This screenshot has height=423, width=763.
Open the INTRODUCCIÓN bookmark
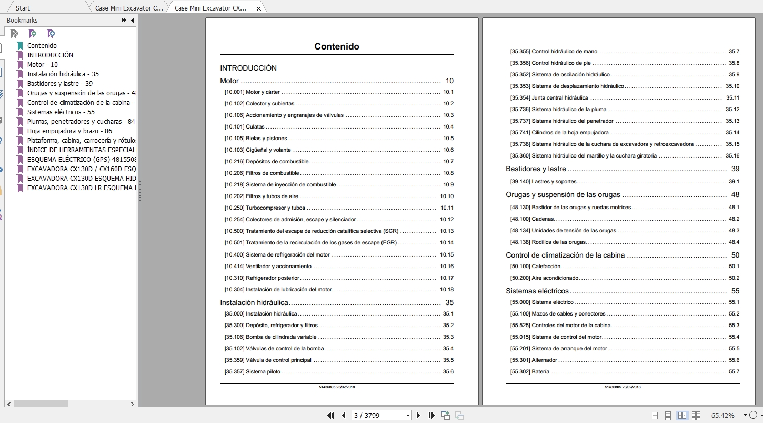50,55
